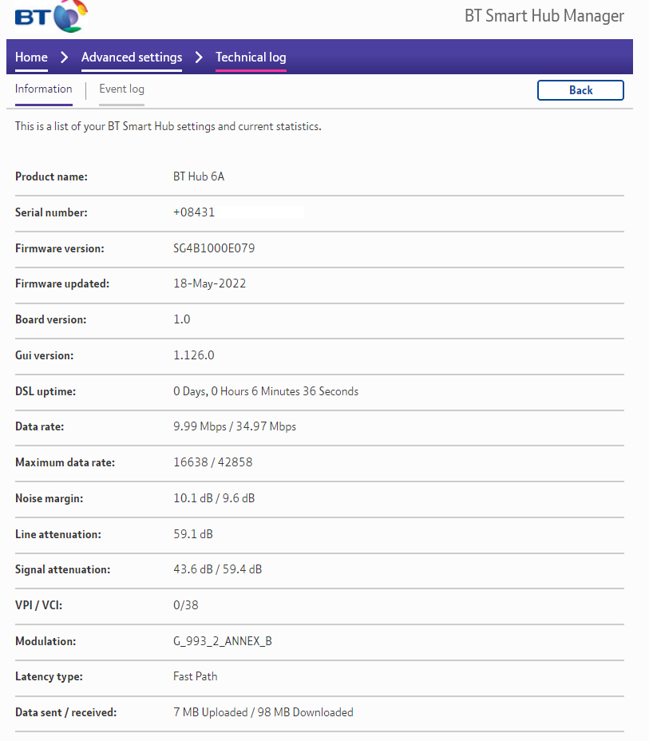
Task: Click the modulation value G_993_2_ANNEX_B
Action: click(x=222, y=641)
